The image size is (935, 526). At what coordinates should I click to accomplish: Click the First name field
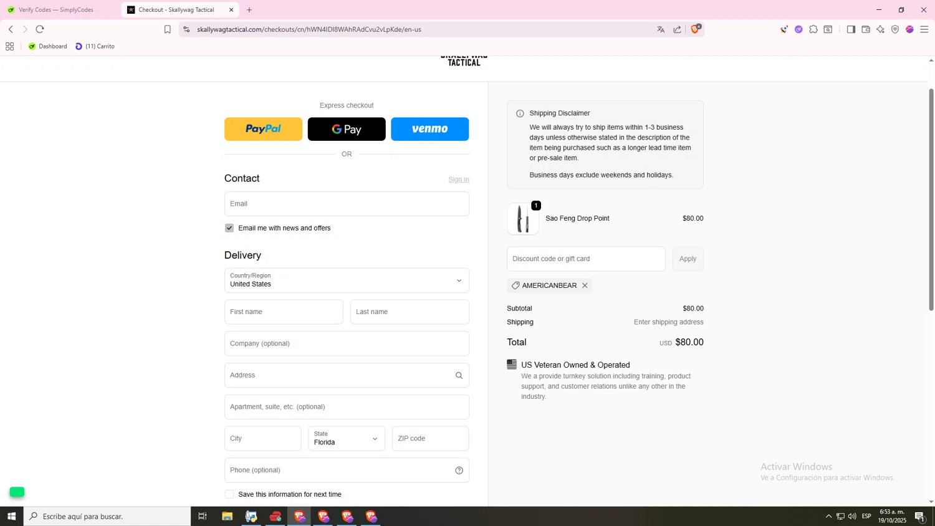(284, 312)
